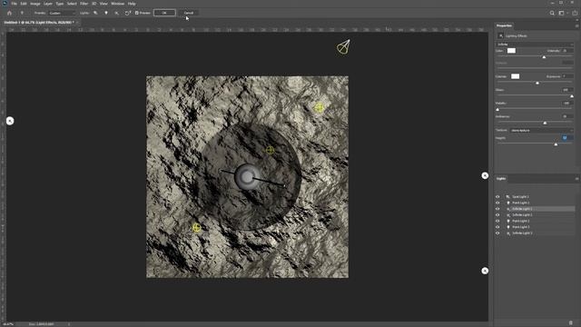Screen dimensions: 581x327
Task: Select the Properties panel tab
Action: point(505,25)
